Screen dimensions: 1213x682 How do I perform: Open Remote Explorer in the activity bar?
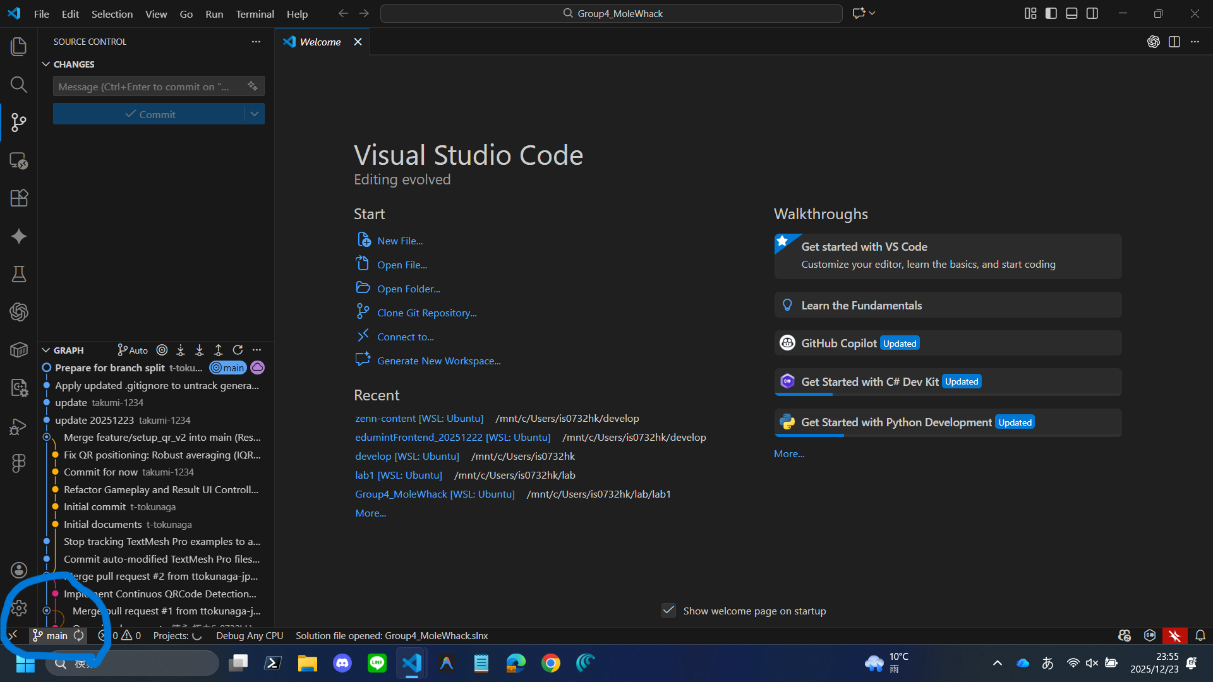[19, 160]
